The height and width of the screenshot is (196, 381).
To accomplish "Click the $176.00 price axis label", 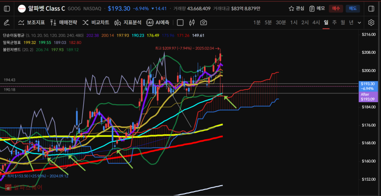I will (369, 125).
